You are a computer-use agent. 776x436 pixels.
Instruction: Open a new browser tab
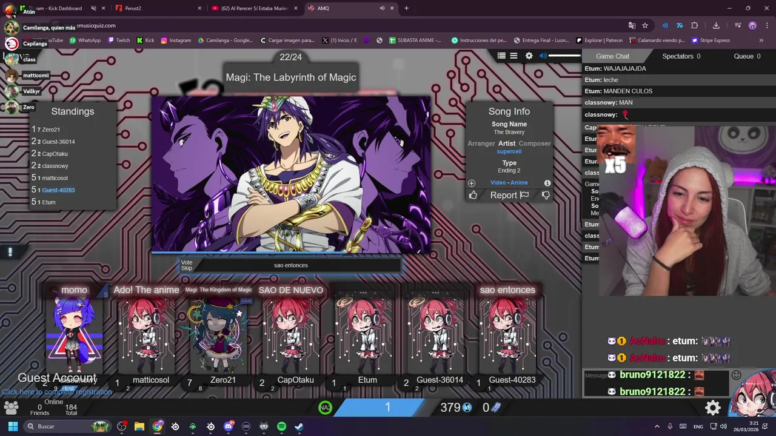coord(406,8)
